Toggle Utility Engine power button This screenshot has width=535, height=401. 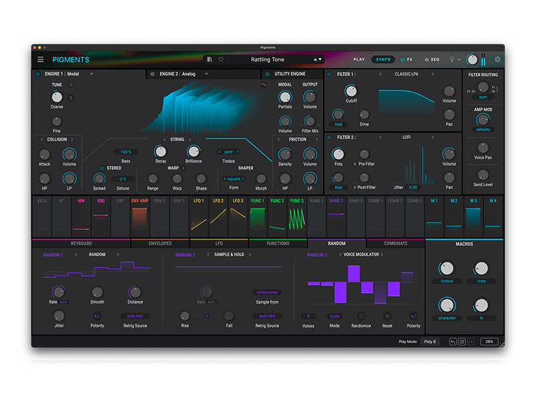[x=267, y=74]
